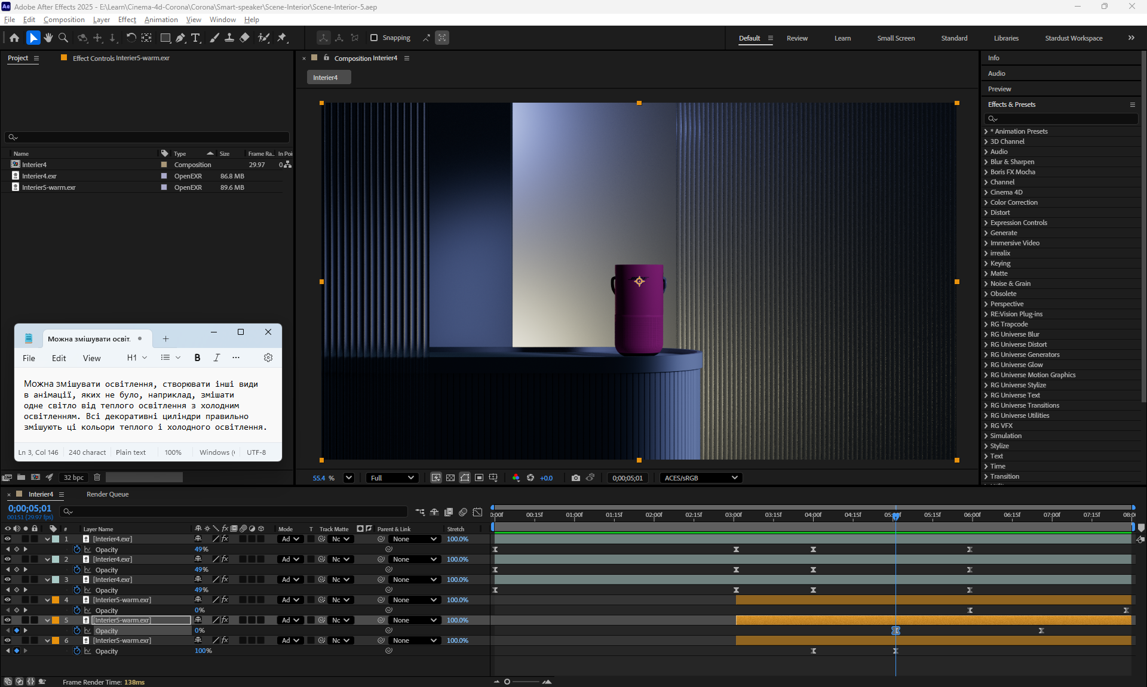The image size is (1147, 687).
Task: Open the Animation menu
Action: tap(161, 20)
